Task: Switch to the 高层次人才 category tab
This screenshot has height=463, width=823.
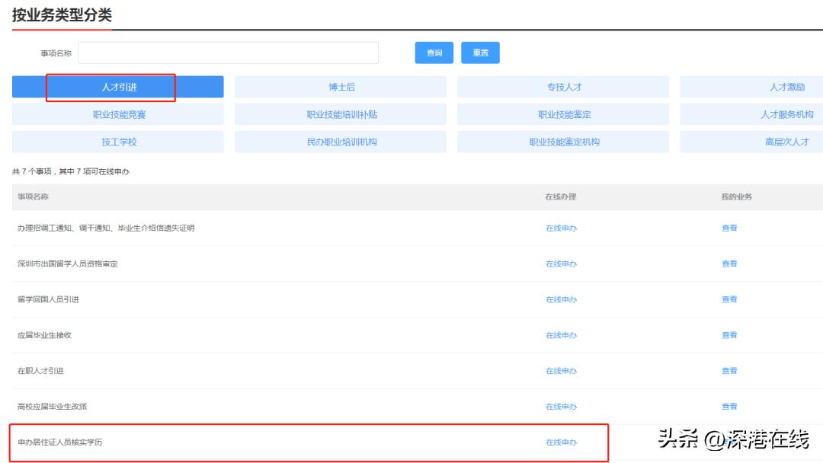Action: [786, 142]
